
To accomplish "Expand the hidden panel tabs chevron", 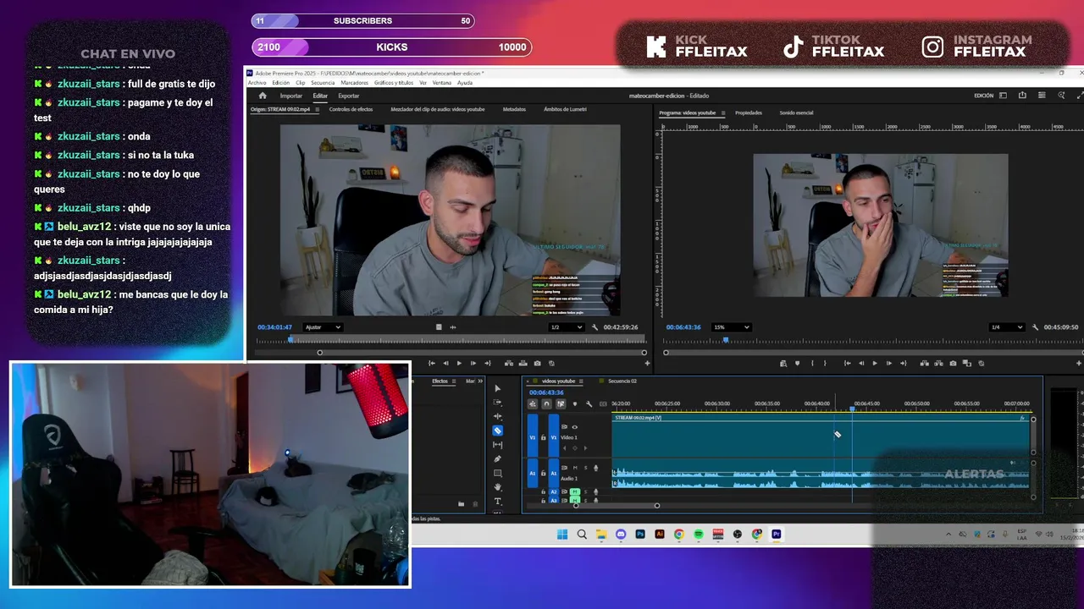I will (480, 381).
